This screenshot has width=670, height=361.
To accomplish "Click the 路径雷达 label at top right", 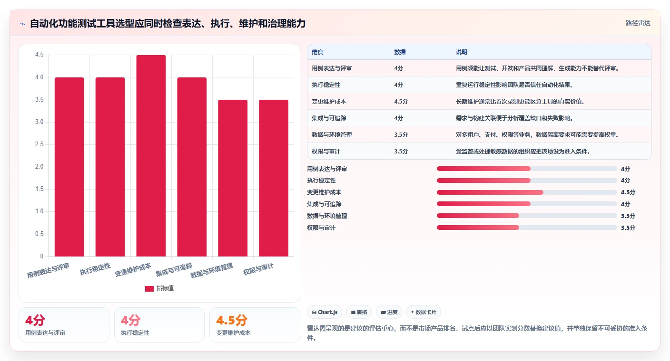I will point(638,23).
